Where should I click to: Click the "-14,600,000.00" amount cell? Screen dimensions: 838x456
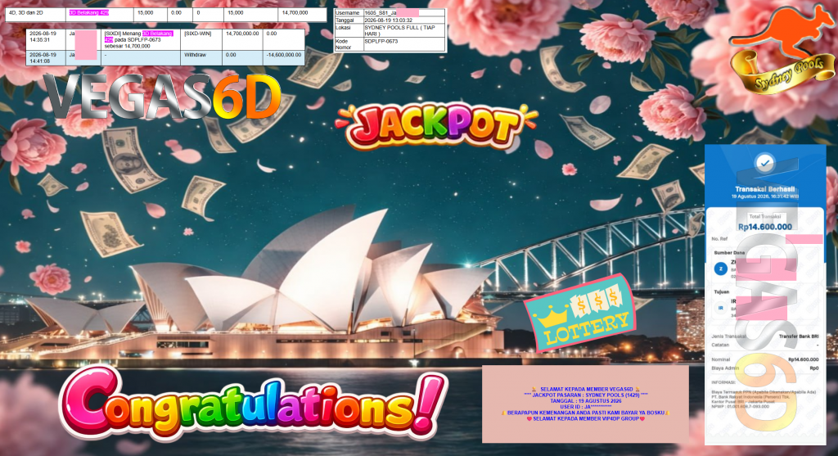click(284, 58)
